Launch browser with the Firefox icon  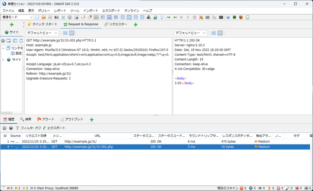[241, 17]
